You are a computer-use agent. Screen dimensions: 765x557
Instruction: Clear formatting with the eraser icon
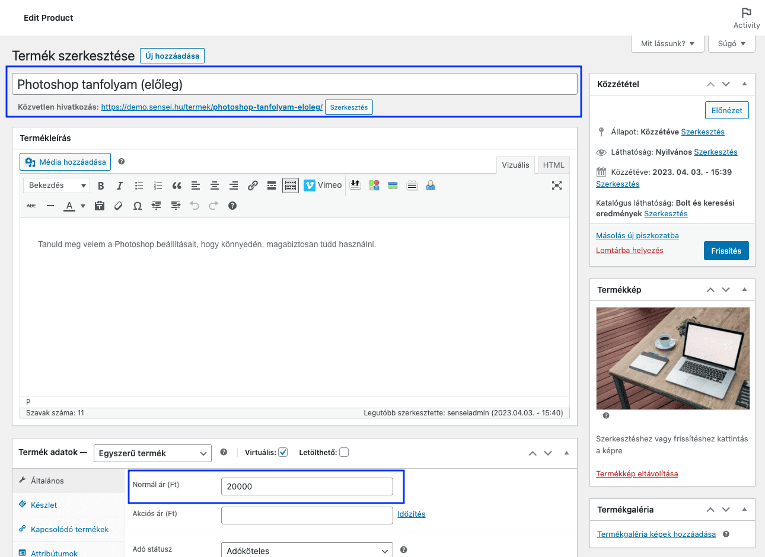coord(119,206)
